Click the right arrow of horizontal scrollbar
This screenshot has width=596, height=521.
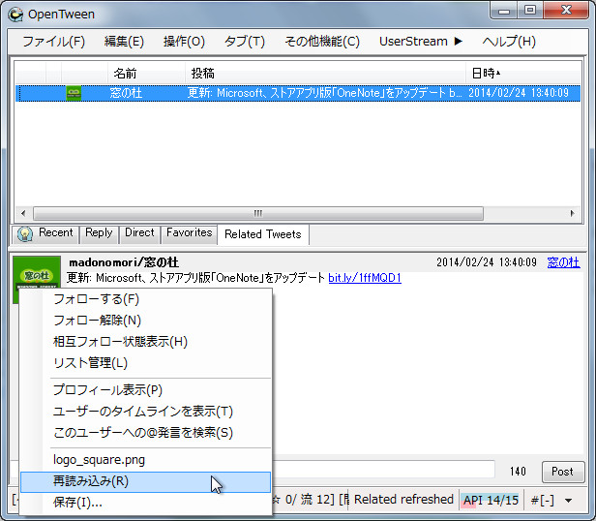(x=572, y=213)
